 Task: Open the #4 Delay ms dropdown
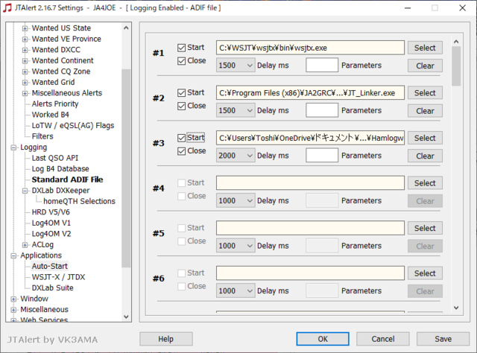pyautogui.click(x=236, y=200)
